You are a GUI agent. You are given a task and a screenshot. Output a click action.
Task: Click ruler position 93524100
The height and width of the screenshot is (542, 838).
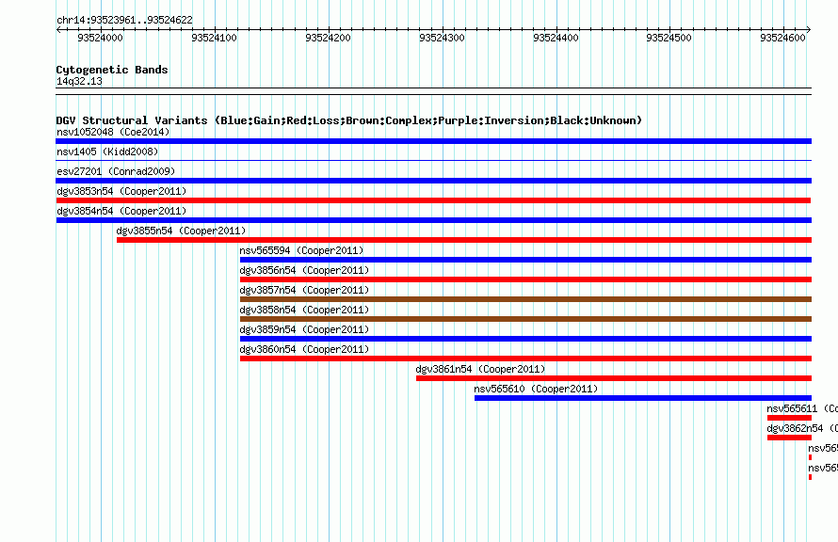[214, 38]
